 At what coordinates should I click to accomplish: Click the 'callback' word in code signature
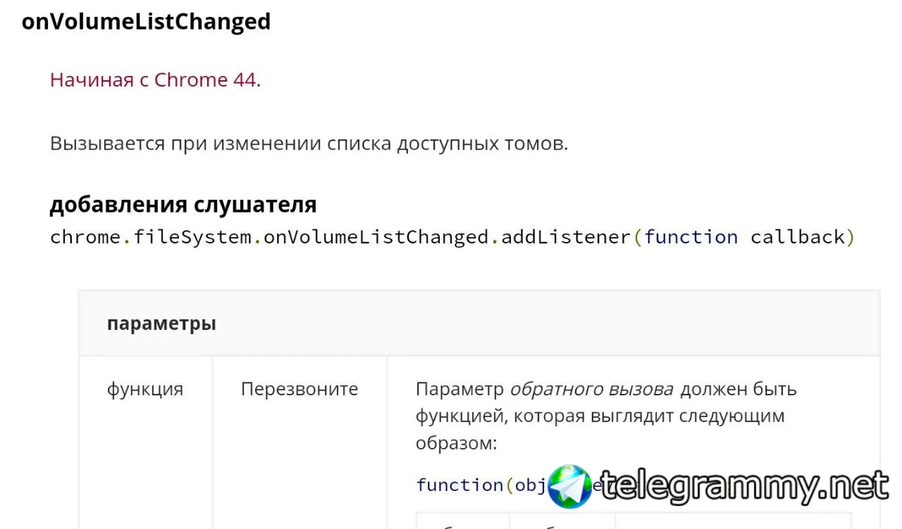point(798,237)
